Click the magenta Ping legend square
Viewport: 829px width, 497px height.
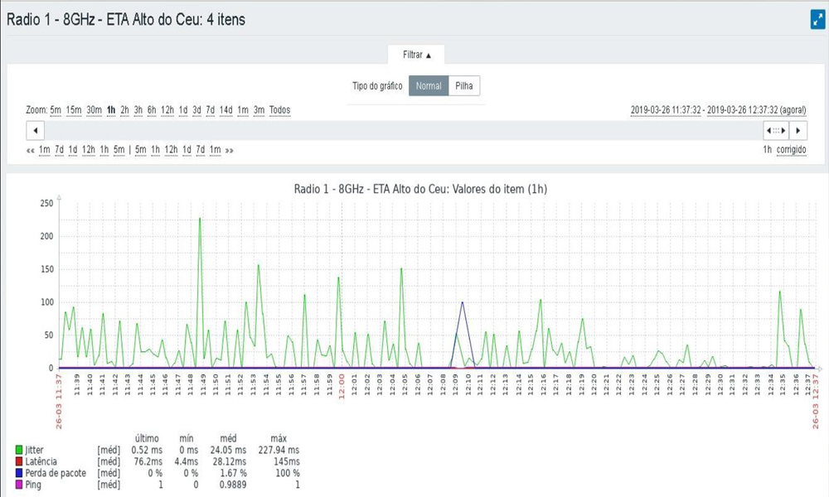tap(19, 484)
